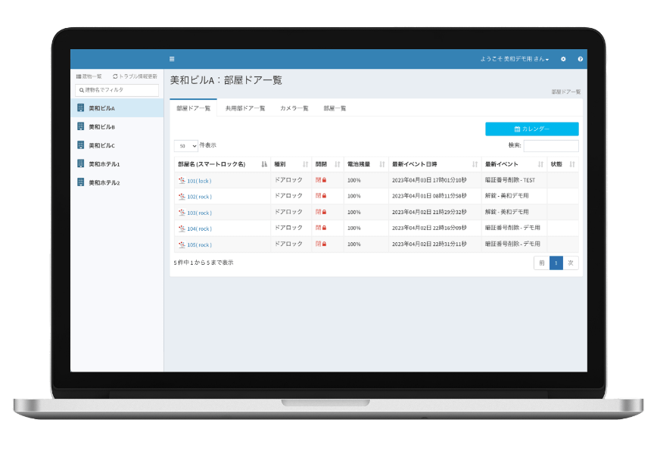
Task: Click the カレンダー button
Action: tap(531, 129)
